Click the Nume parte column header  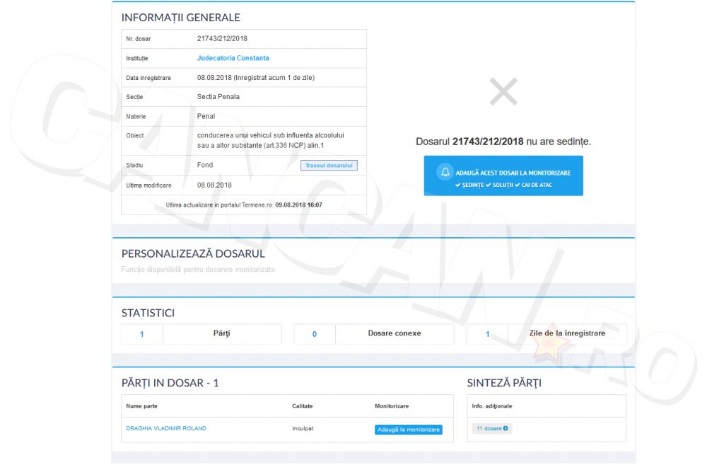click(141, 406)
